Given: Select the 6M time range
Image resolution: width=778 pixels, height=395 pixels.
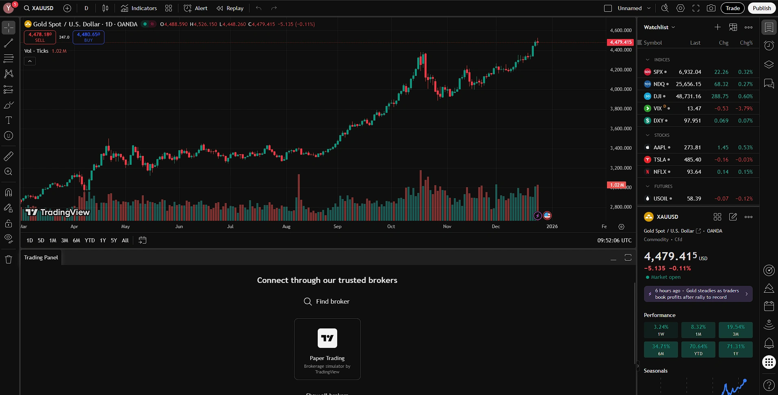Looking at the screenshot, I should 76,240.
